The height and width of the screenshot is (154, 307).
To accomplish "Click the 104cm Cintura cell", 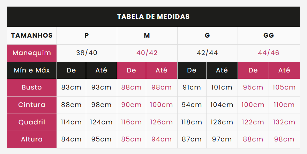I will pos(222,105).
